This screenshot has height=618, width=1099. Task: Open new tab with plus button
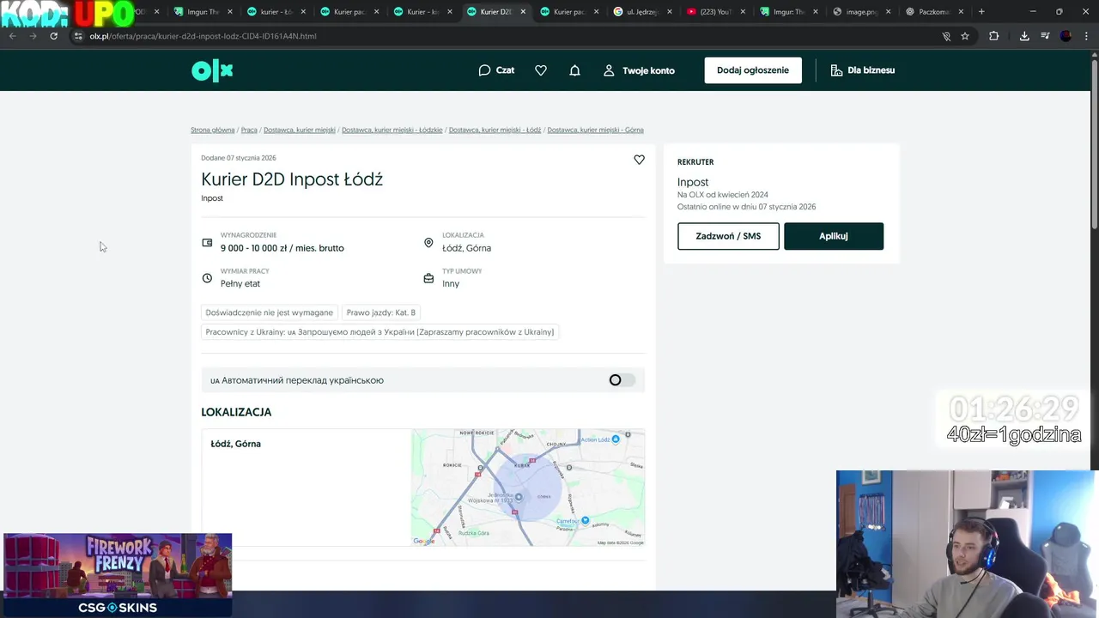tap(981, 12)
